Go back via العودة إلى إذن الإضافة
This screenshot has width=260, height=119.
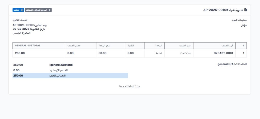pyautogui.click(x=38, y=10)
